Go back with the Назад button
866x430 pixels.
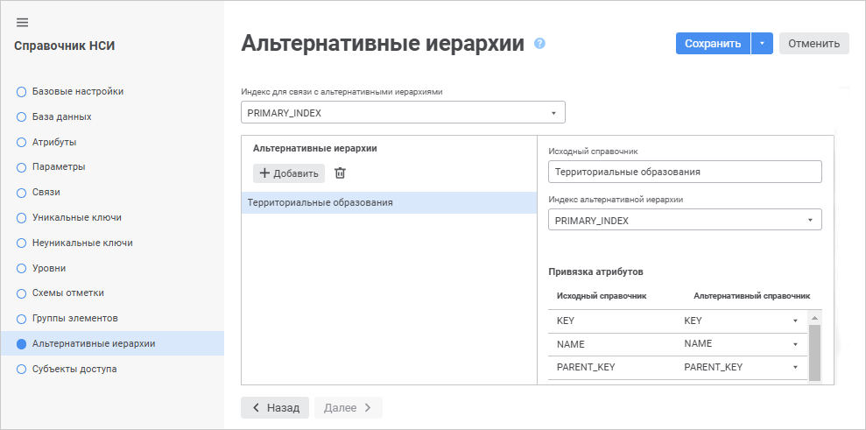tap(275, 407)
